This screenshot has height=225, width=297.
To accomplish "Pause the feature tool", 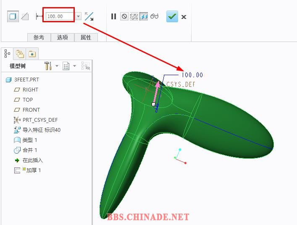I will tap(113, 16).
